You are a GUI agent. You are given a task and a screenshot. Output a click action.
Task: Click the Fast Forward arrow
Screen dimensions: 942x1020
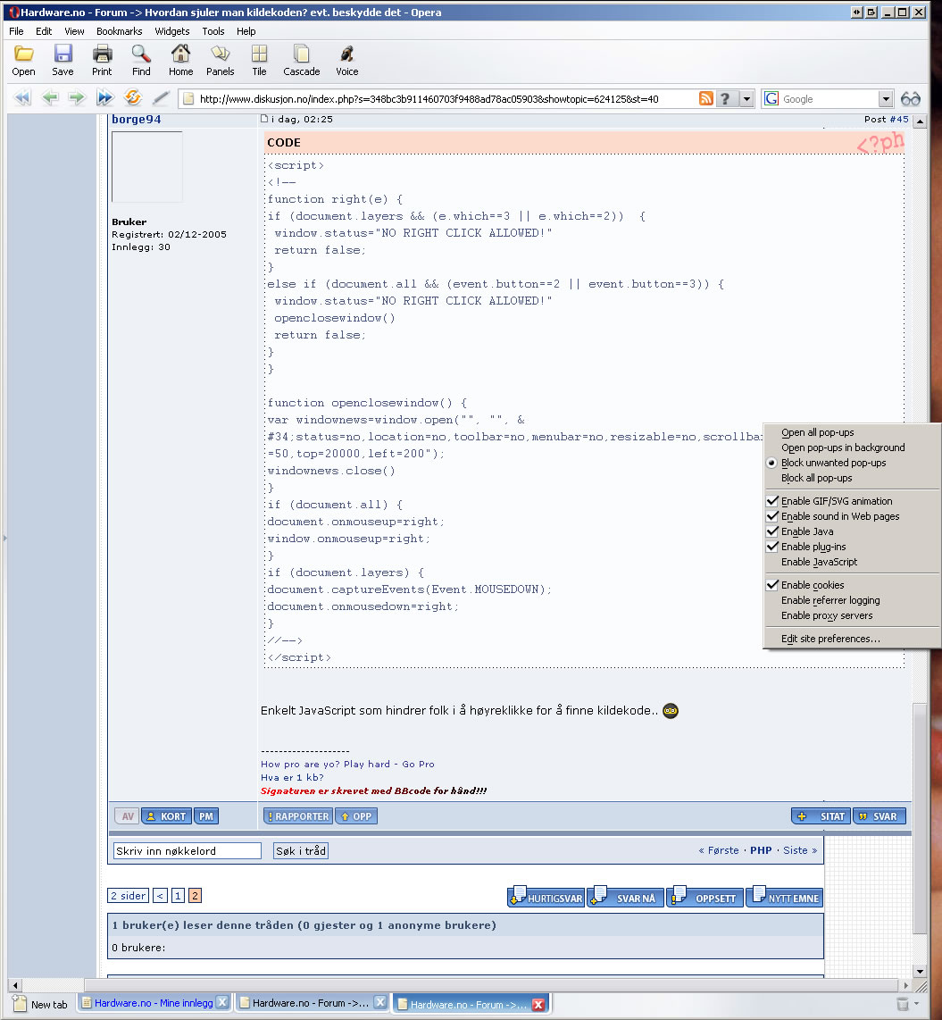point(104,98)
